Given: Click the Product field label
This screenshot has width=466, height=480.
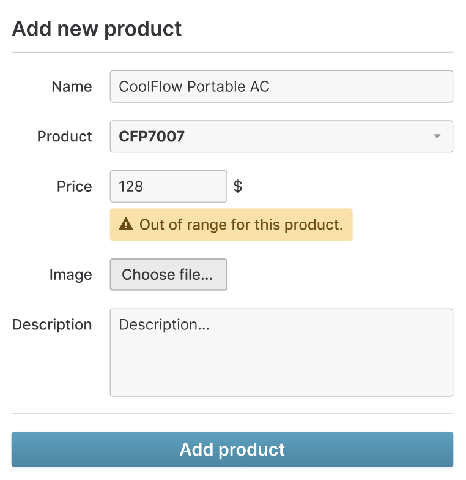Looking at the screenshot, I should pyautogui.click(x=65, y=136).
